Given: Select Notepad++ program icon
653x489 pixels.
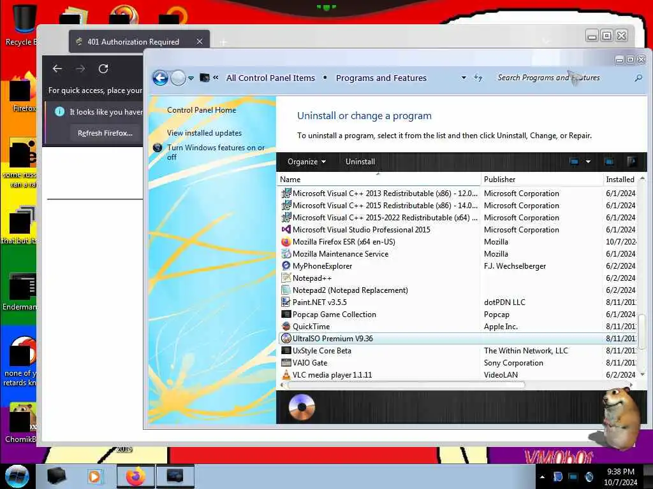Looking at the screenshot, I should click(286, 278).
